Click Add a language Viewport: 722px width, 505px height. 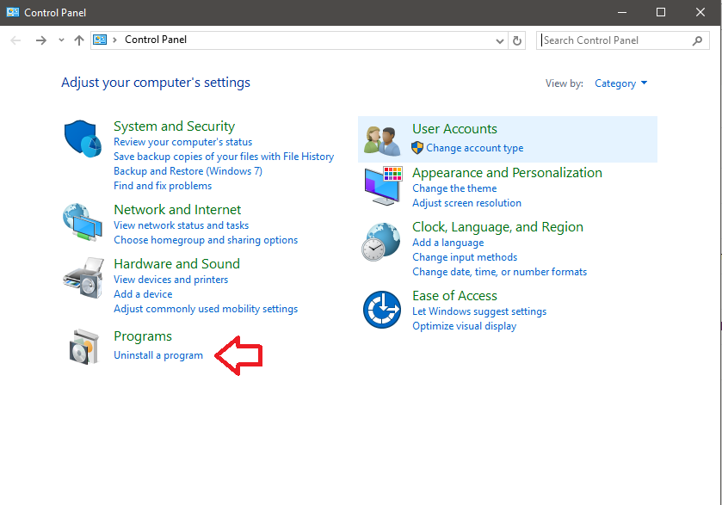point(447,243)
